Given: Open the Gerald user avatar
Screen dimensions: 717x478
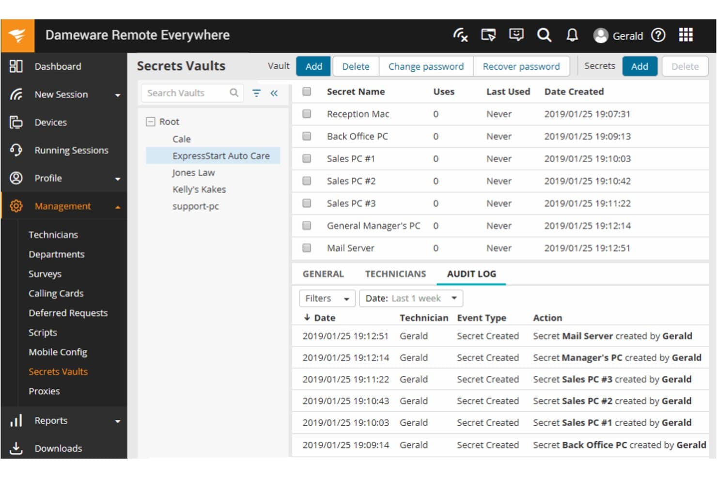Looking at the screenshot, I should tap(601, 35).
